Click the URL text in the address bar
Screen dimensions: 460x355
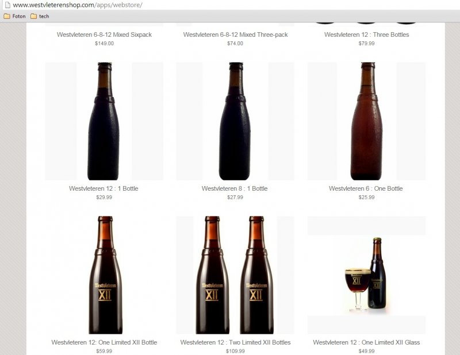point(78,5)
